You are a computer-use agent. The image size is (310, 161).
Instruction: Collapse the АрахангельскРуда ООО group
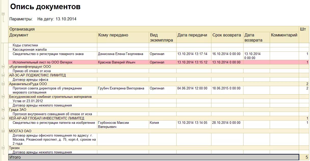pos(3,84)
